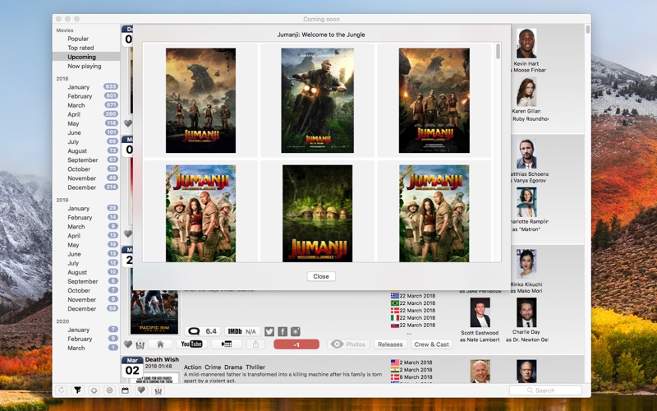Click the Crime genre of Death Wish

coord(213,367)
